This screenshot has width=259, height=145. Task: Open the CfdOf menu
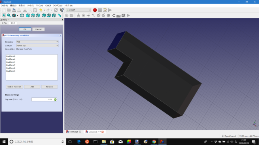click(48, 6)
